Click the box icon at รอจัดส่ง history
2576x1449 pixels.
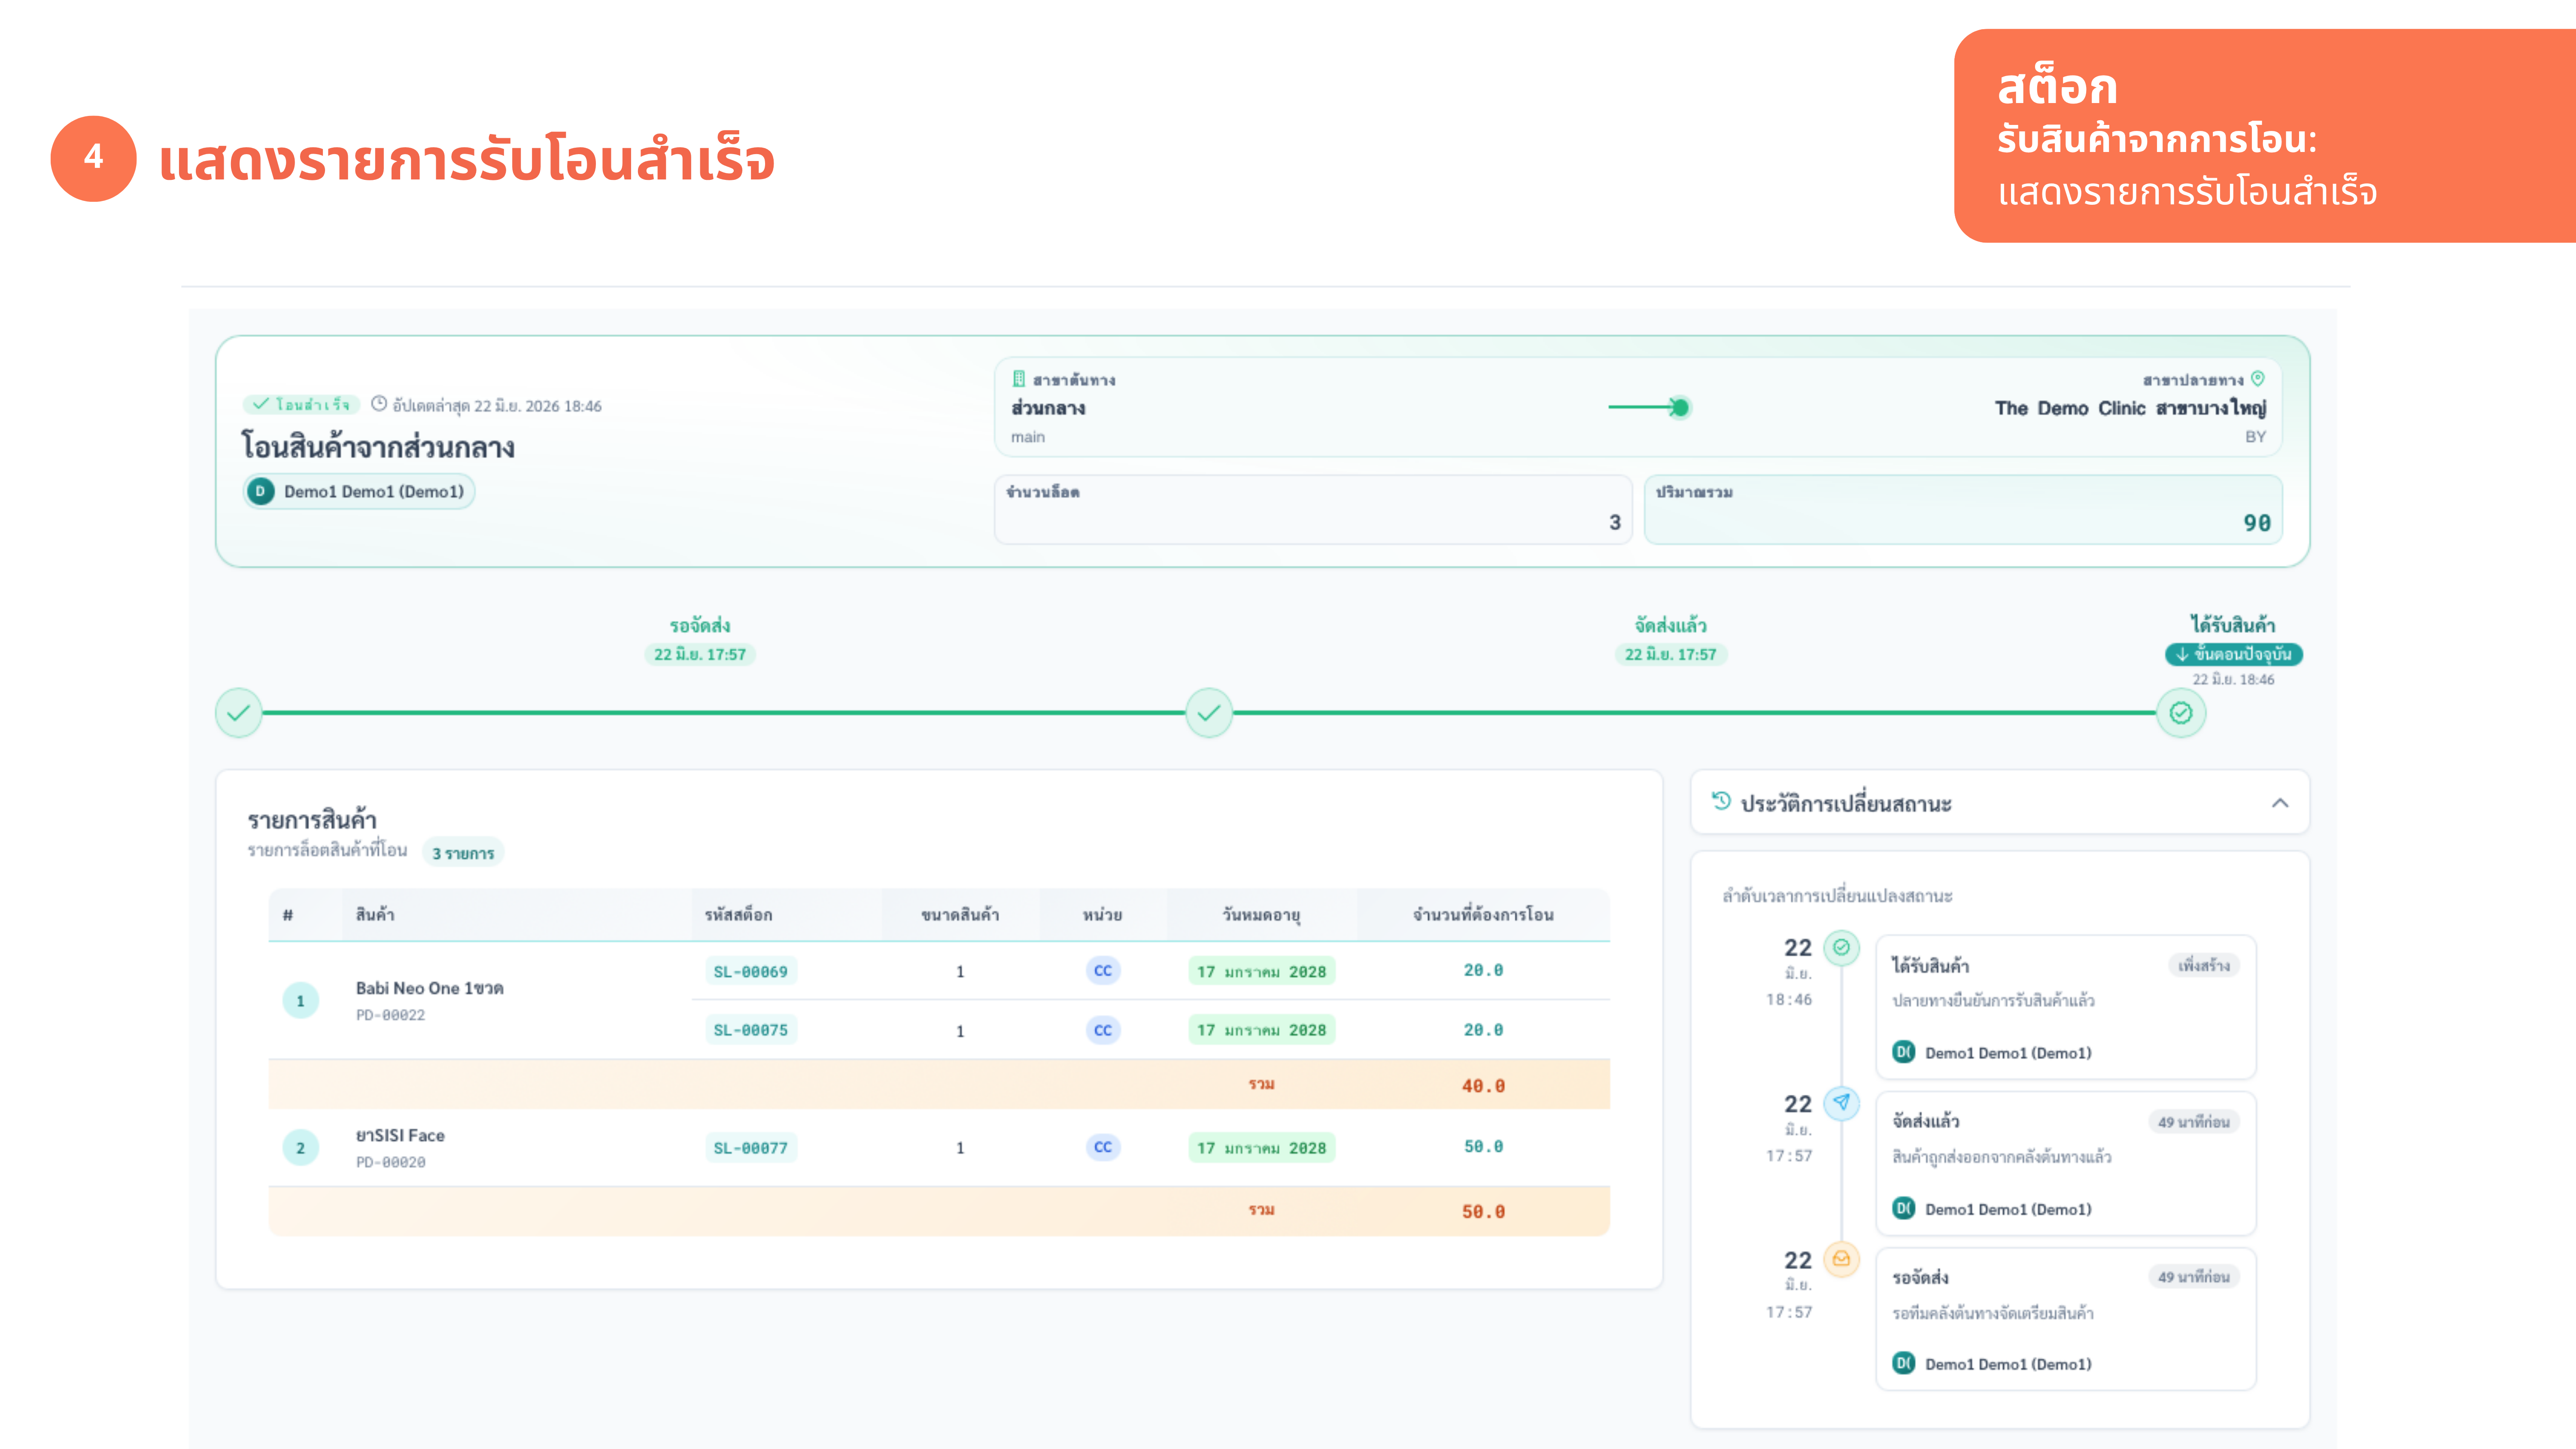(1841, 1258)
